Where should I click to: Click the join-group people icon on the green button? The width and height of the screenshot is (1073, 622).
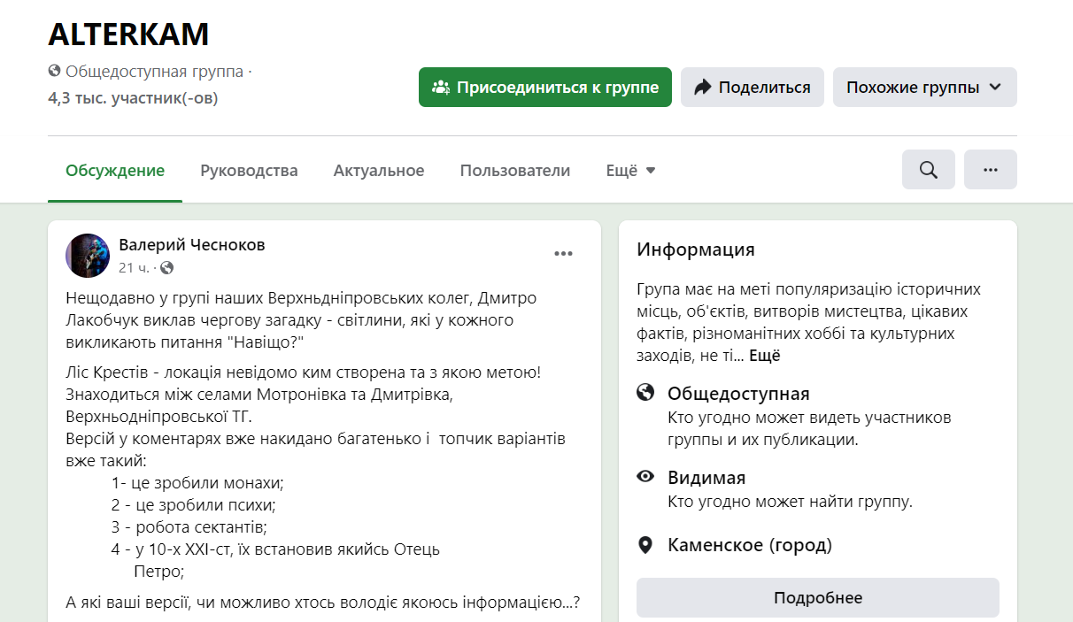tap(440, 87)
